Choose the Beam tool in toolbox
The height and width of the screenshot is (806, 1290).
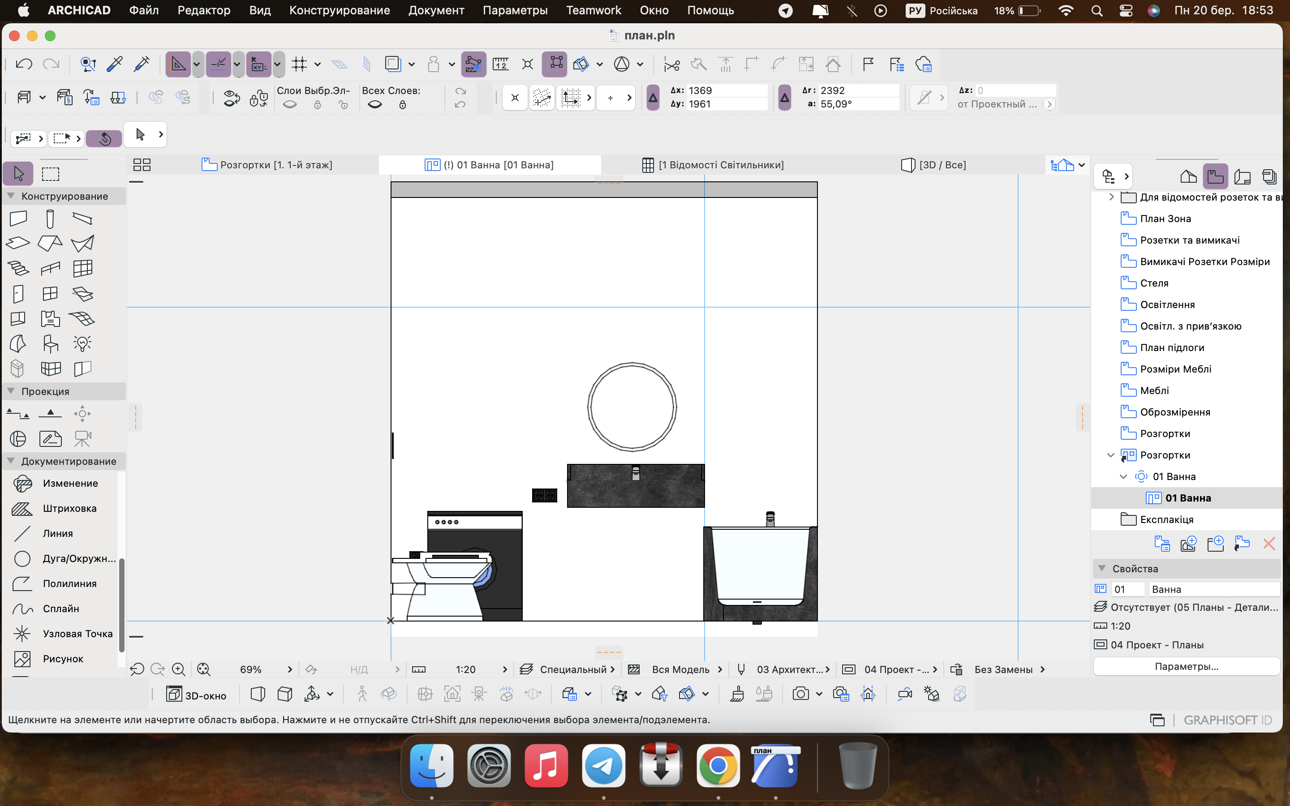tap(82, 219)
